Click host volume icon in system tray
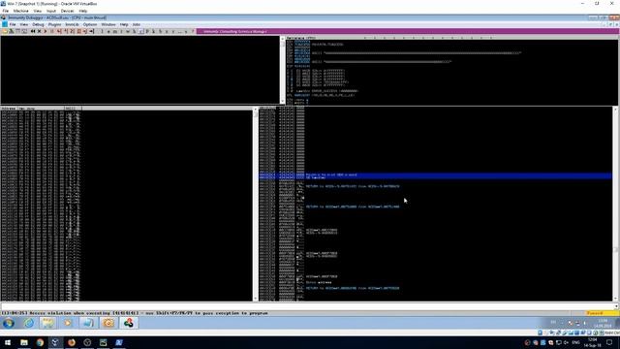Image resolution: width=620 pixels, height=349 pixels. click(x=566, y=342)
